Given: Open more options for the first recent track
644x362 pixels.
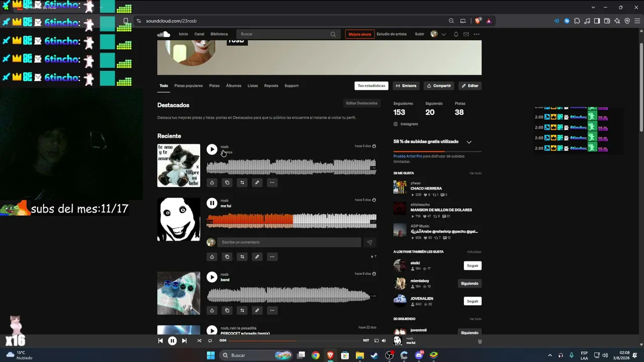Looking at the screenshot, I should 272,183.
